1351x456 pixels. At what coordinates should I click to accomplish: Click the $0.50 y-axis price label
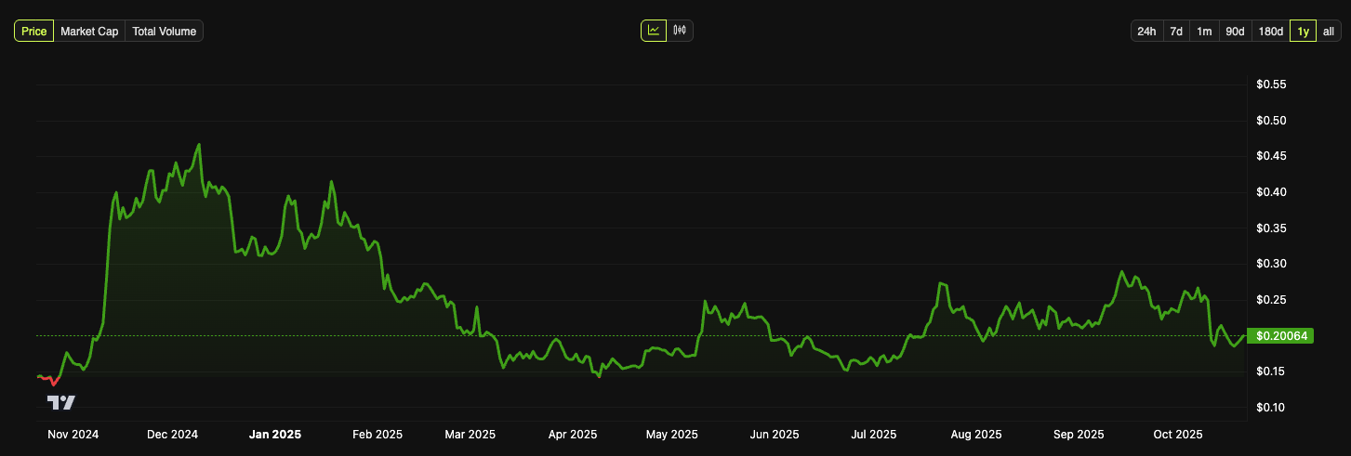coord(1271,121)
